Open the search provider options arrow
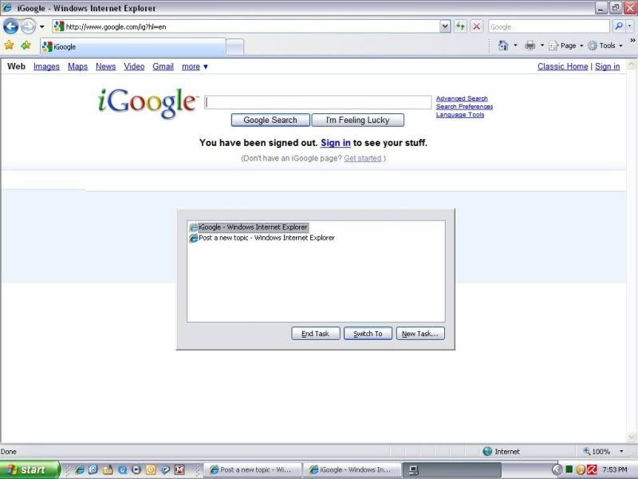Screen dimensions: 638x479 point(629,26)
